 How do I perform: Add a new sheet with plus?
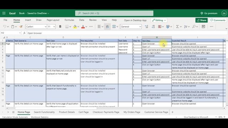[172, 112]
